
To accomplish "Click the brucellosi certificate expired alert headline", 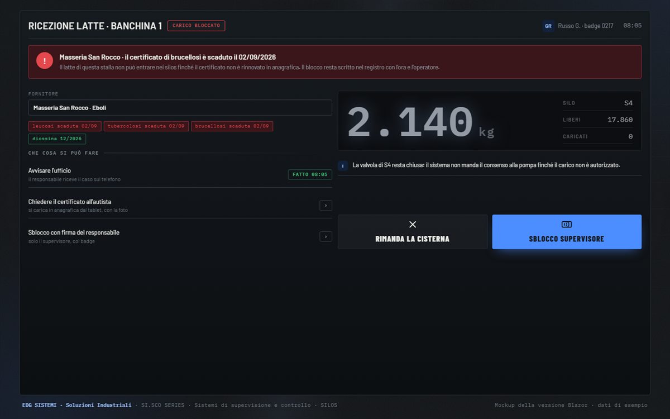I will [x=167, y=57].
